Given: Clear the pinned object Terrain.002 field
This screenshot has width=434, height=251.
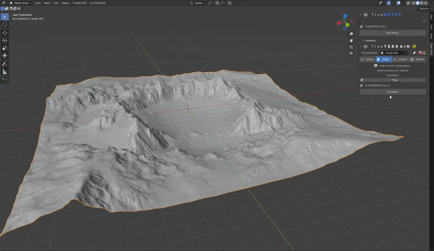Looking at the screenshot, I should (x=405, y=53).
